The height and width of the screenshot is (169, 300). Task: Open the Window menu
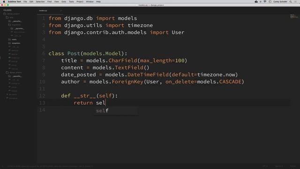coord(90,1)
